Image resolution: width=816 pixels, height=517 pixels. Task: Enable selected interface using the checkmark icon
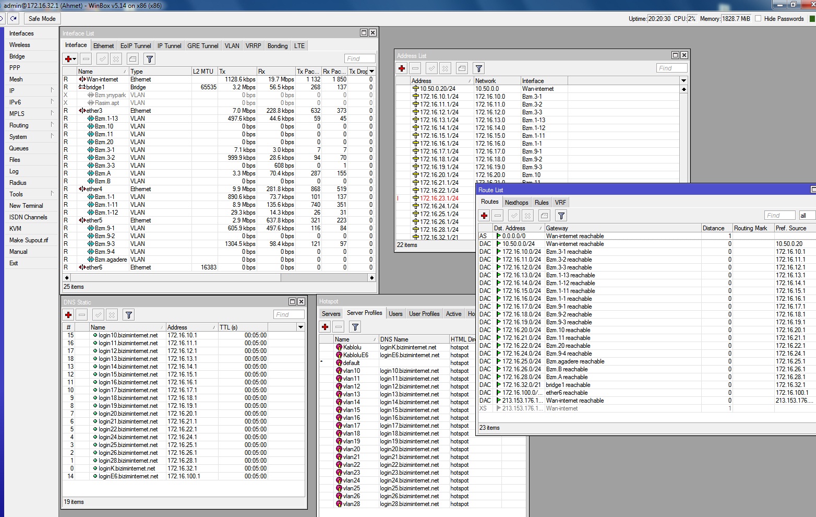(101, 58)
